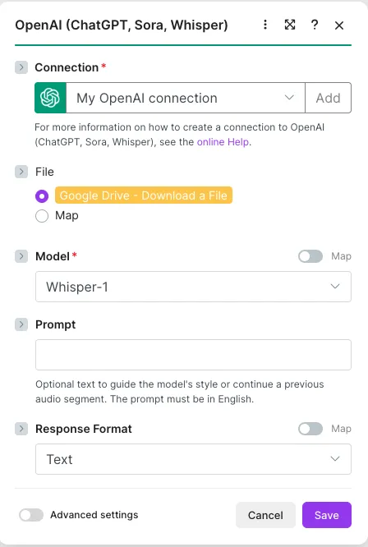Open the My OpenAI connection dropdown
The height and width of the screenshot is (547, 368).
coord(186,98)
